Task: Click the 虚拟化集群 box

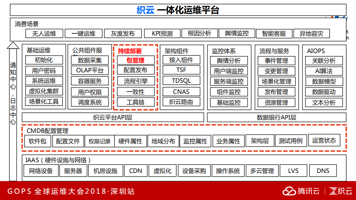Action: (x=44, y=91)
